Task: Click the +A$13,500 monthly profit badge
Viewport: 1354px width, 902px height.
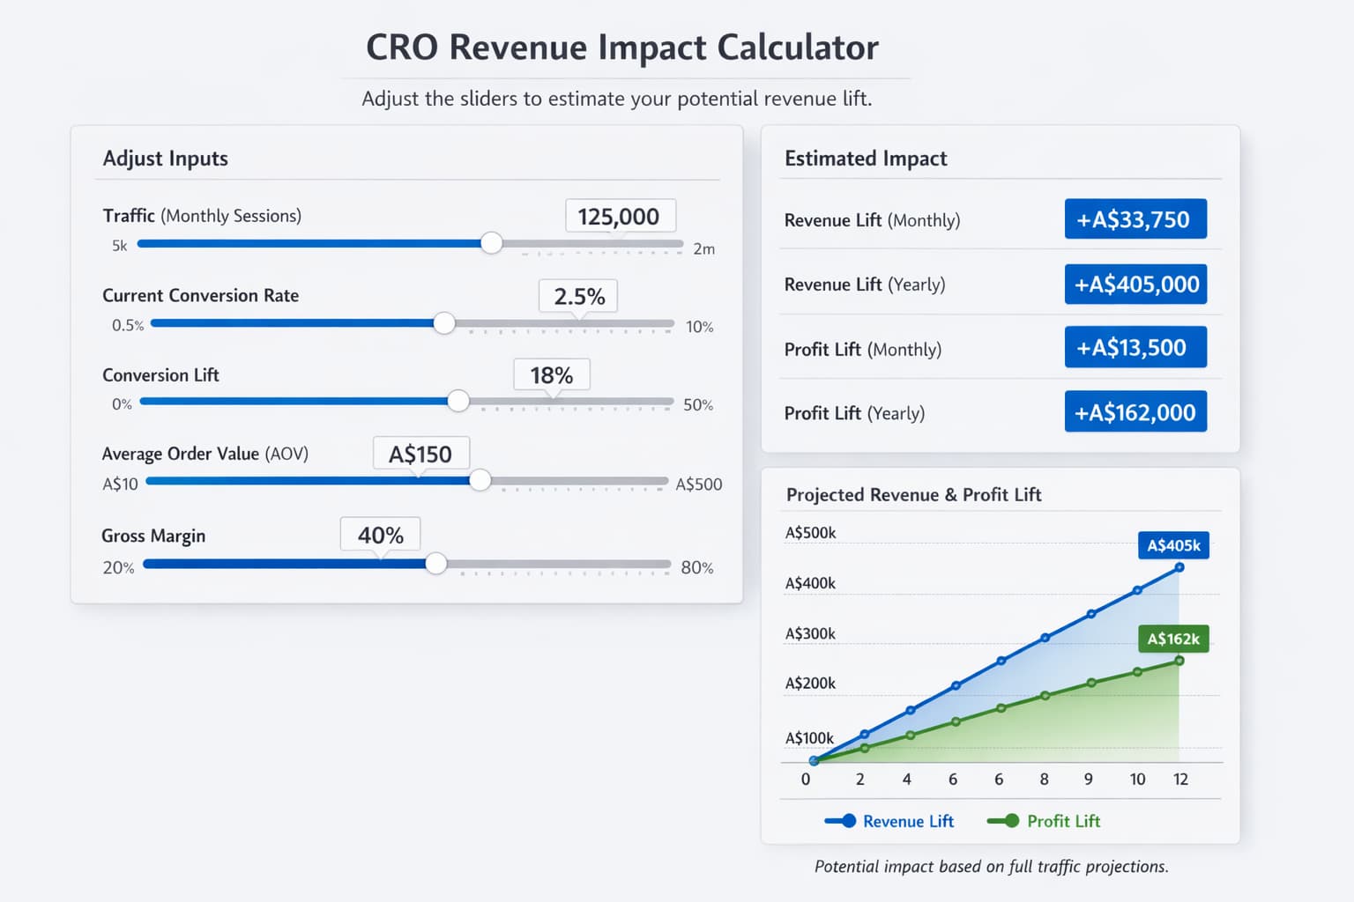Action: pyautogui.click(x=1135, y=347)
